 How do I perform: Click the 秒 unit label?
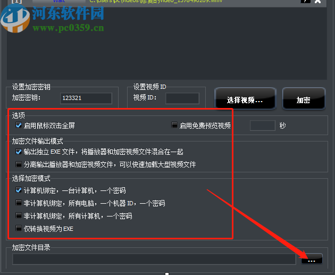point(282,126)
